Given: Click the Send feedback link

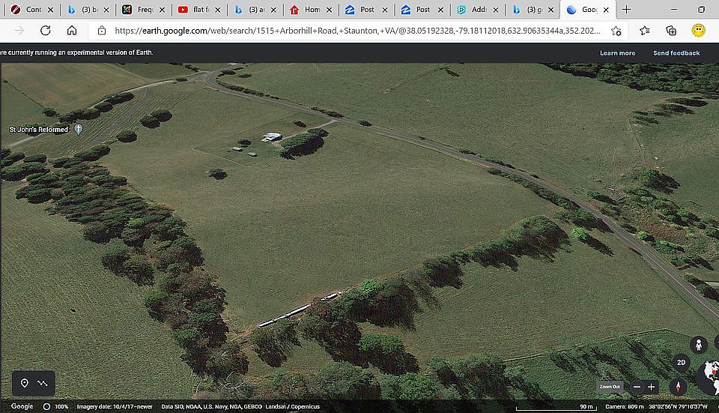Looking at the screenshot, I should [676, 53].
